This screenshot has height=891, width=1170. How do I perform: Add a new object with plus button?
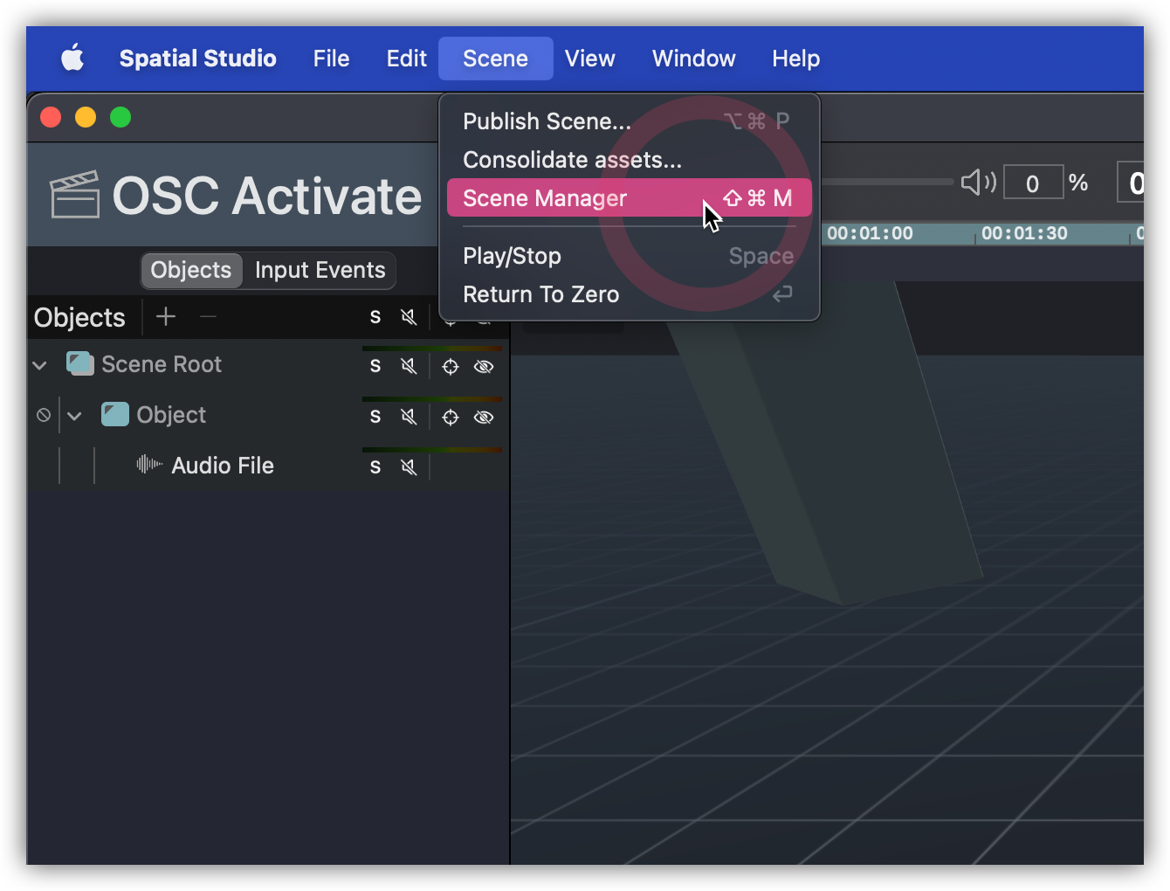pos(166,316)
